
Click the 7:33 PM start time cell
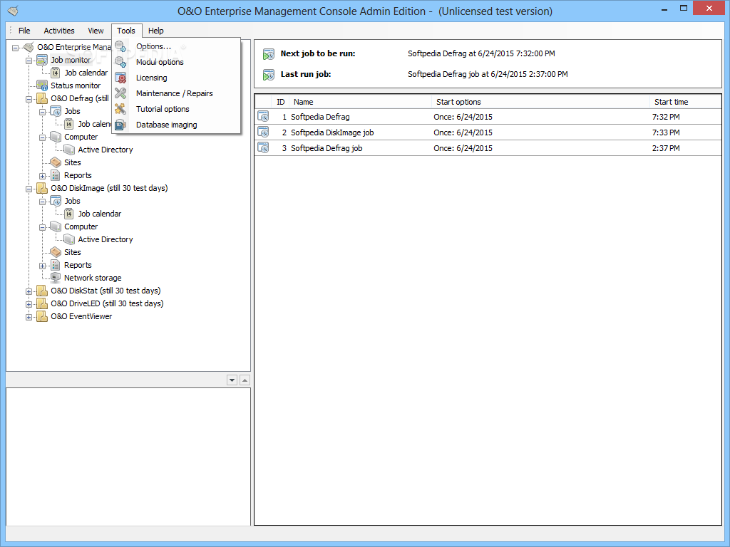click(x=666, y=132)
